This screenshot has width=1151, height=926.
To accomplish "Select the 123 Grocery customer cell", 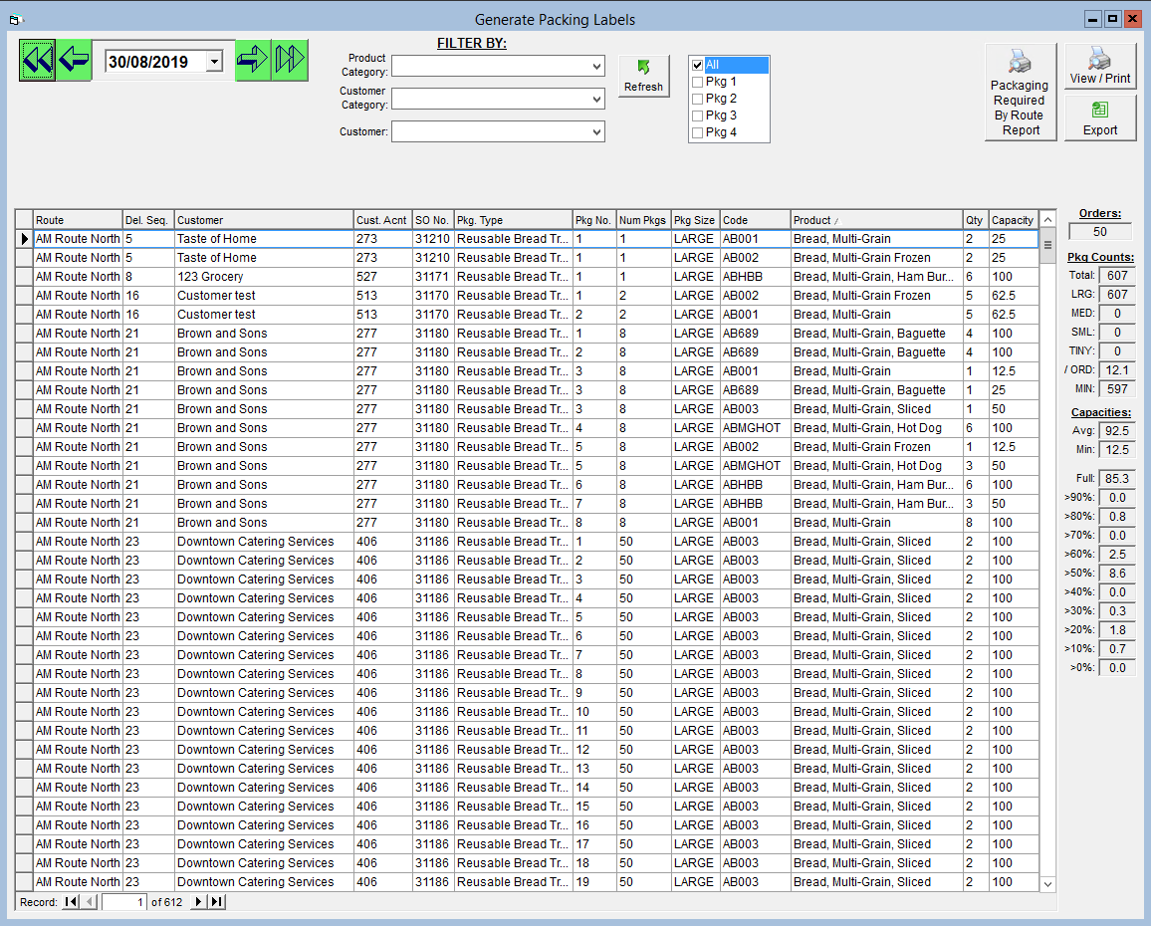I will point(264,277).
